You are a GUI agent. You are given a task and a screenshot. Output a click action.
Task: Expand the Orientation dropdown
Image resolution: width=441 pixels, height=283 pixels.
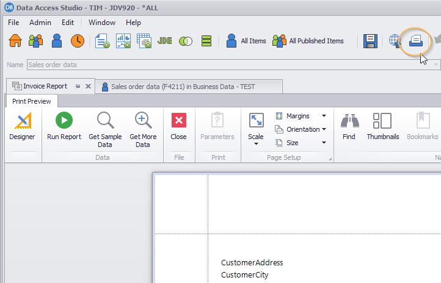click(301, 129)
